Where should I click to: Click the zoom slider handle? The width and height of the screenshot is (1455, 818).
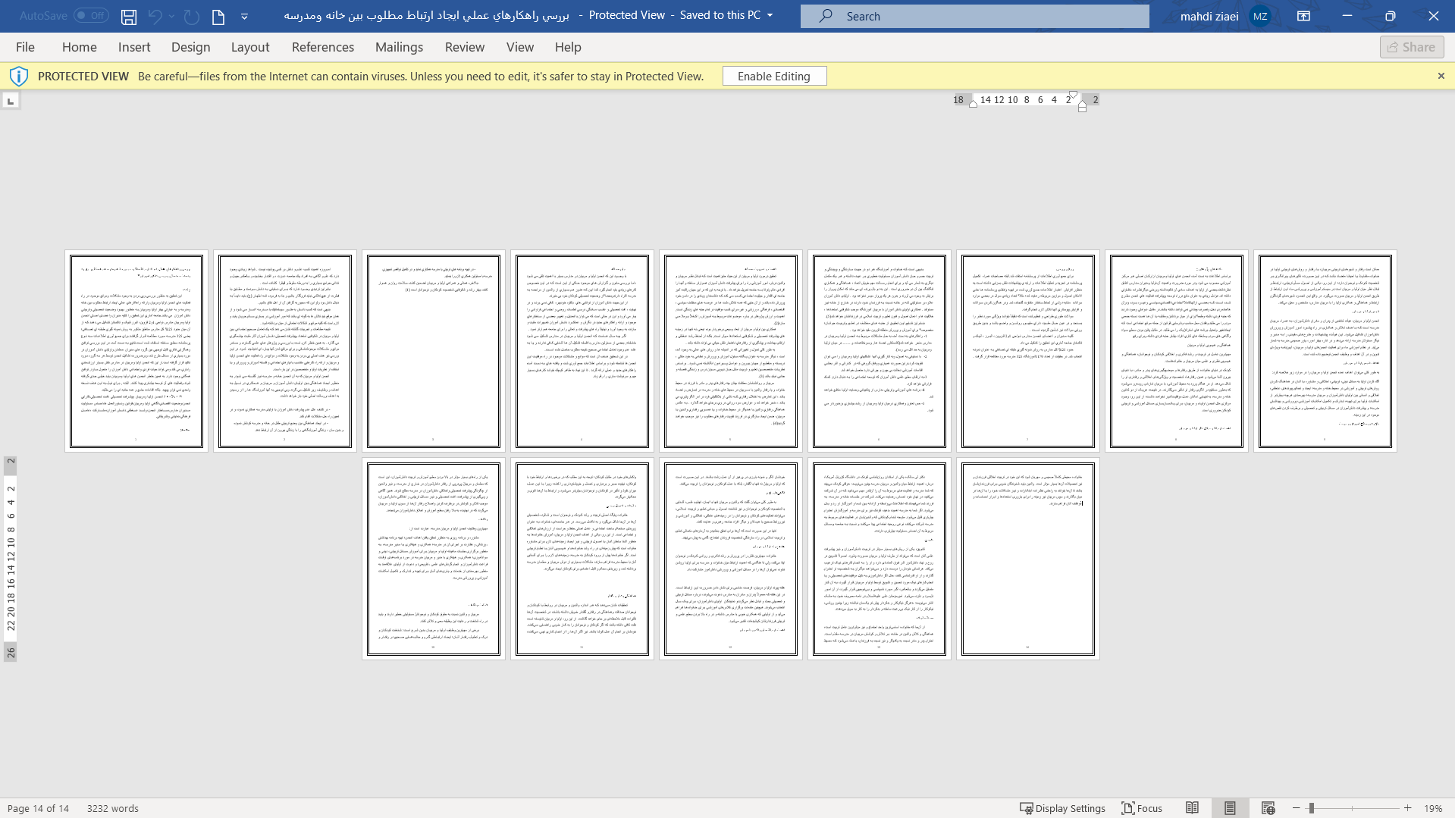pyautogui.click(x=1311, y=808)
